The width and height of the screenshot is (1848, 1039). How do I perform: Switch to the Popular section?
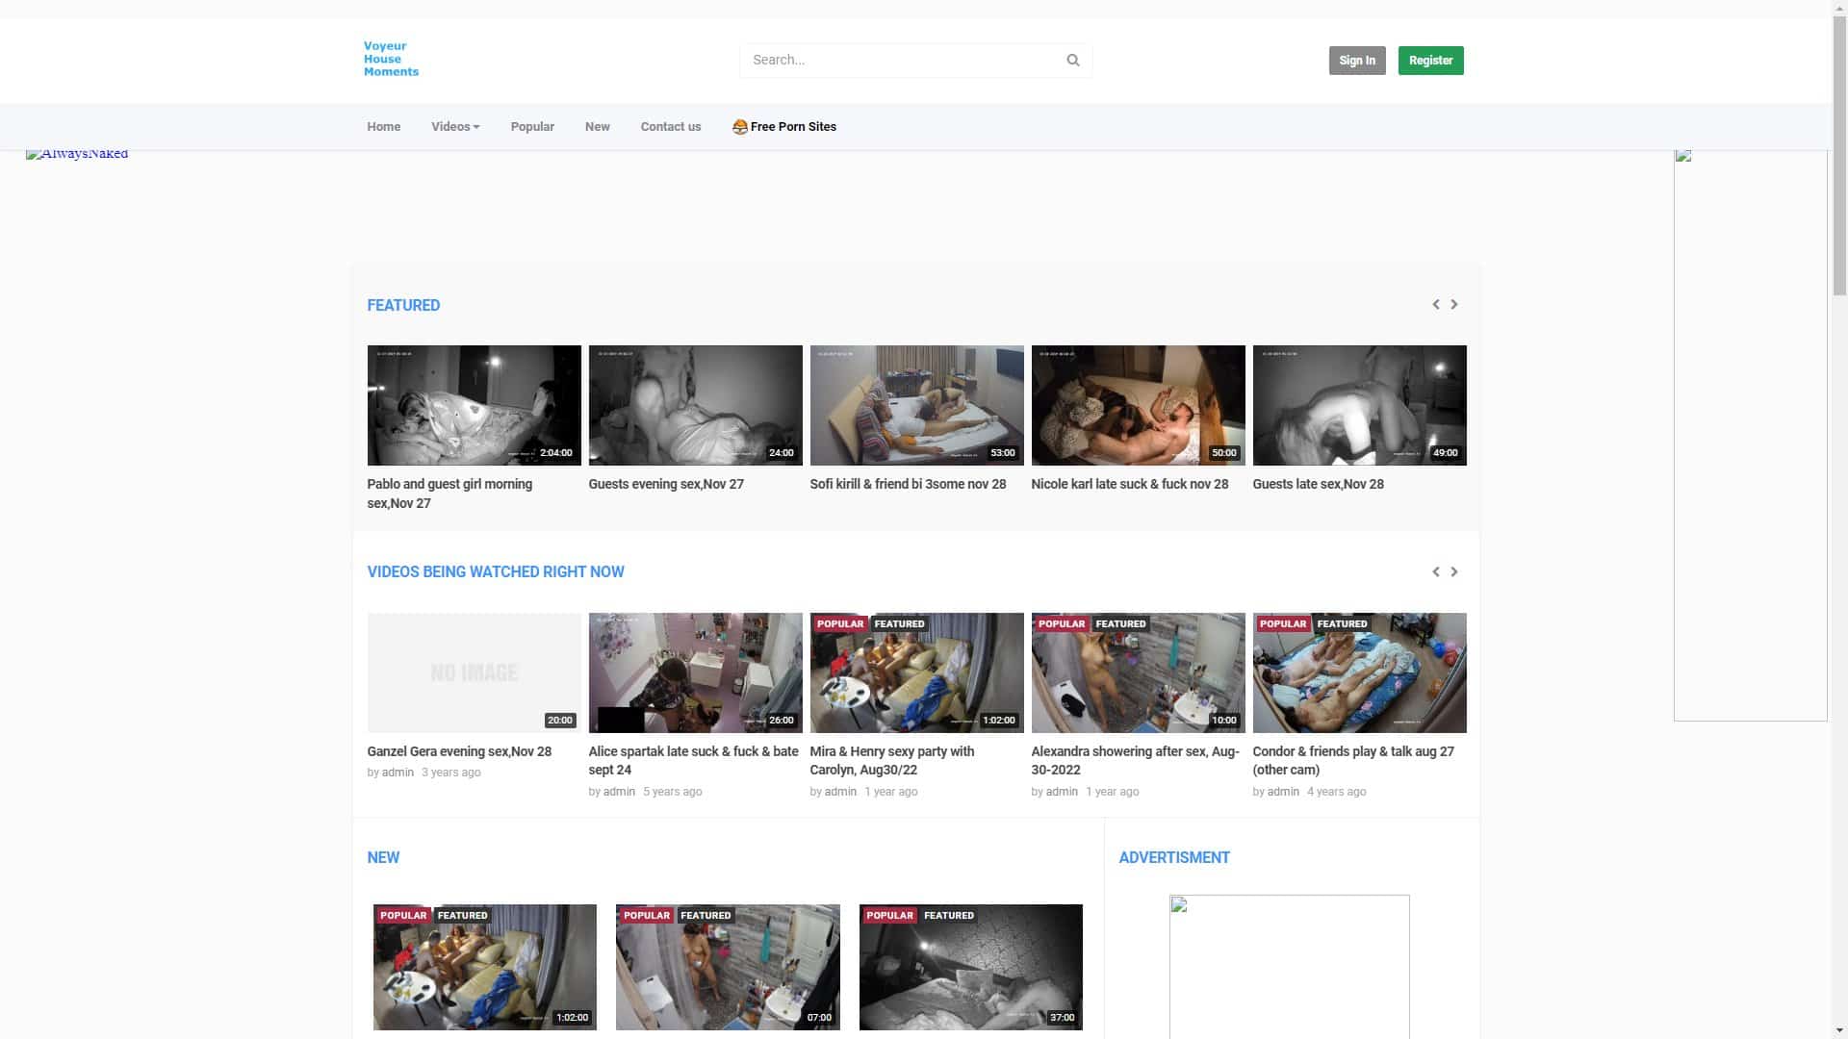pyautogui.click(x=532, y=126)
